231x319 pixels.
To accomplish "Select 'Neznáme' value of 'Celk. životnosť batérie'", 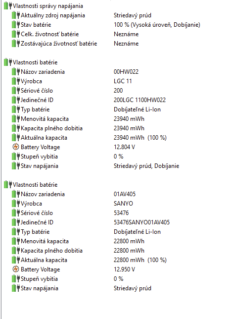I will tap(126, 34).
